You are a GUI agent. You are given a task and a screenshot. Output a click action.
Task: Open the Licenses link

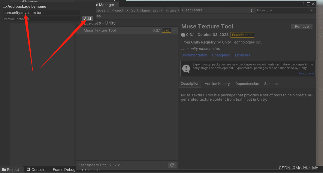[x=243, y=55]
